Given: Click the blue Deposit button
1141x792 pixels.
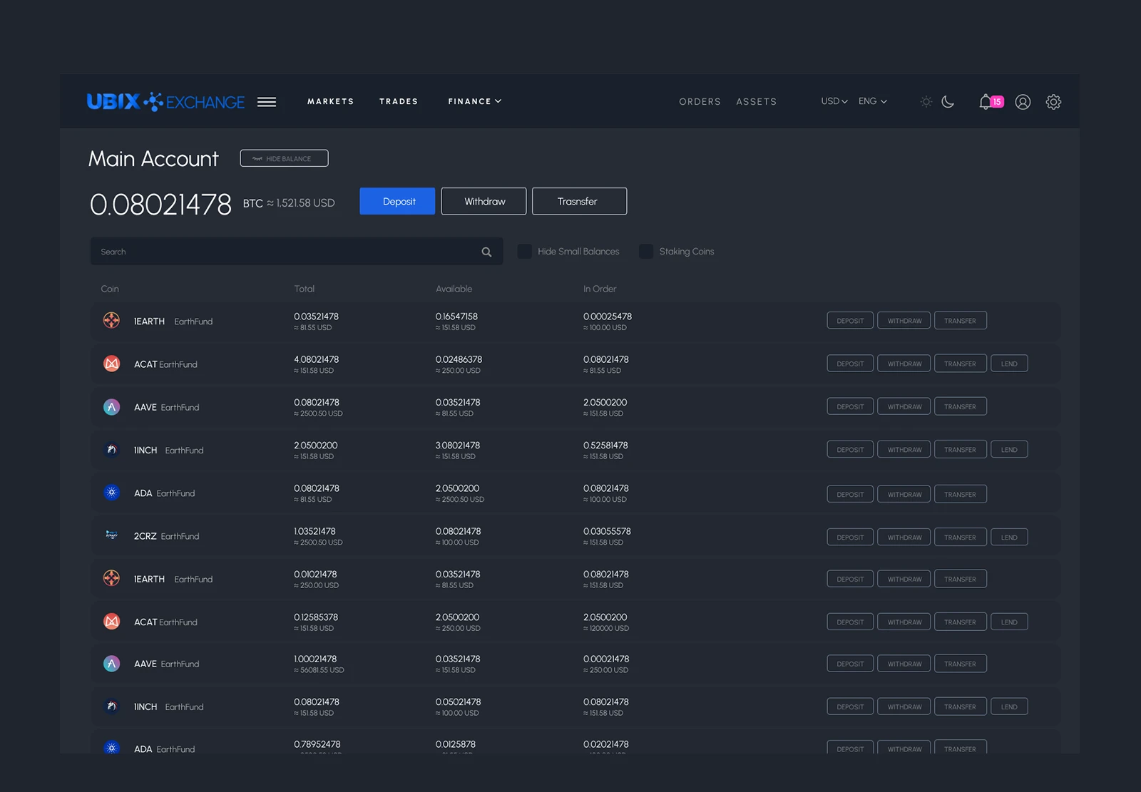Looking at the screenshot, I should pyautogui.click(x=397, y=201).
